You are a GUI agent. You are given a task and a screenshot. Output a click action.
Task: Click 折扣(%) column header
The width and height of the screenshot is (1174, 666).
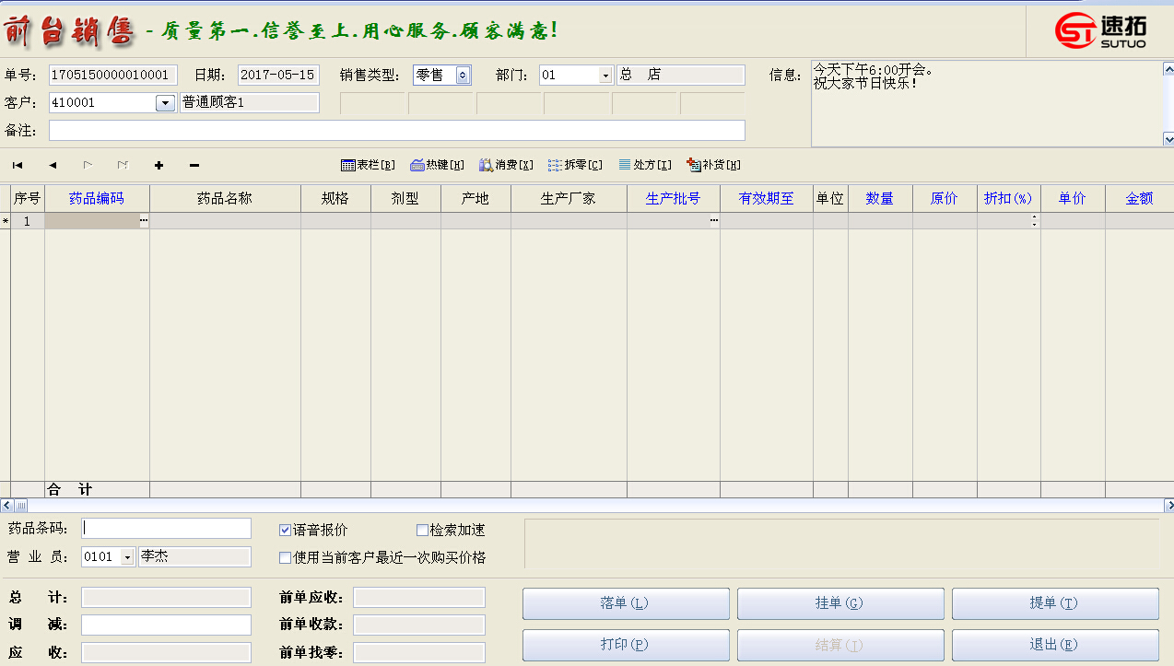[x=1008, y=198]
